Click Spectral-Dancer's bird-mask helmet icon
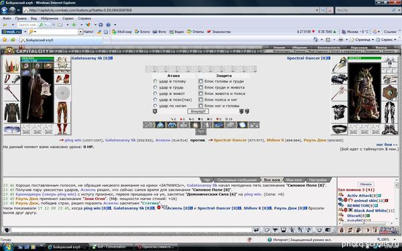This screenshot has width=402, height=251. point(339,65)
